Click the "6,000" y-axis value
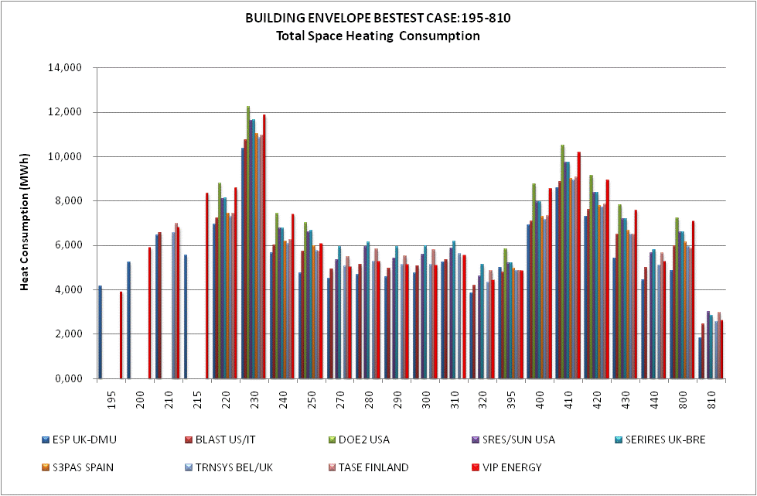757x496 pixels. pyautogui.click(x=67, y=245)
